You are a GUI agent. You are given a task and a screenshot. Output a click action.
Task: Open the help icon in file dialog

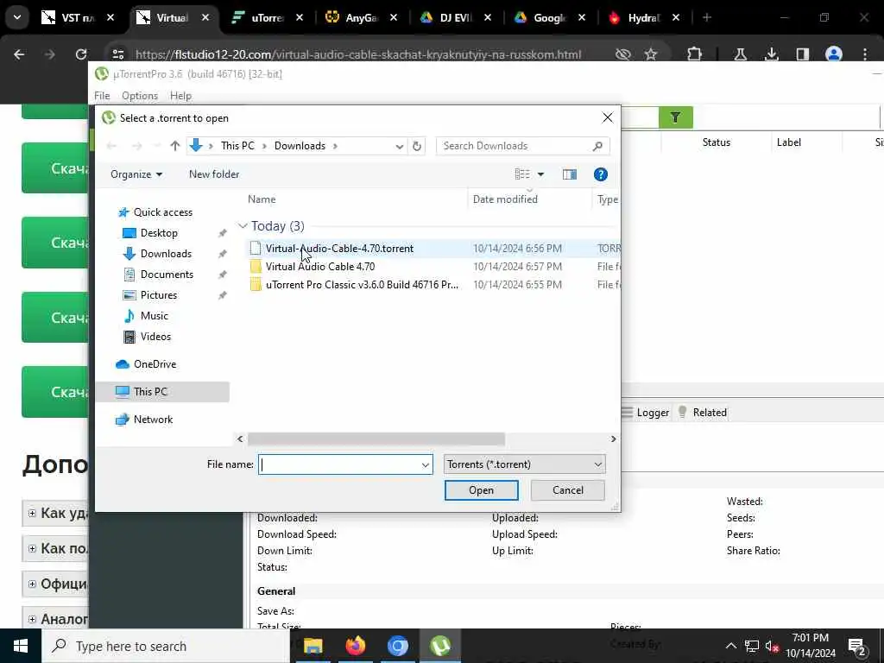coord(601,174)
